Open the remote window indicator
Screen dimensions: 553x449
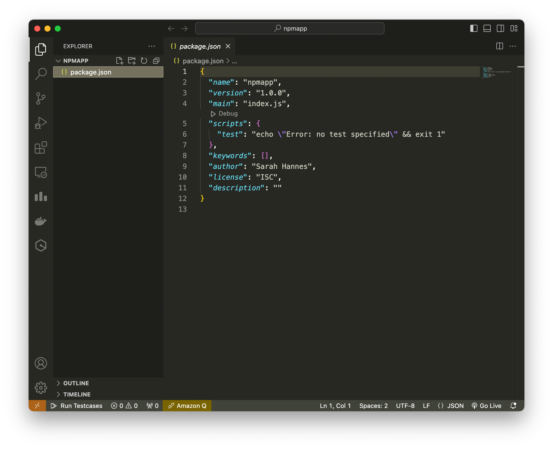pyautogui.click(x=37, y=406)
